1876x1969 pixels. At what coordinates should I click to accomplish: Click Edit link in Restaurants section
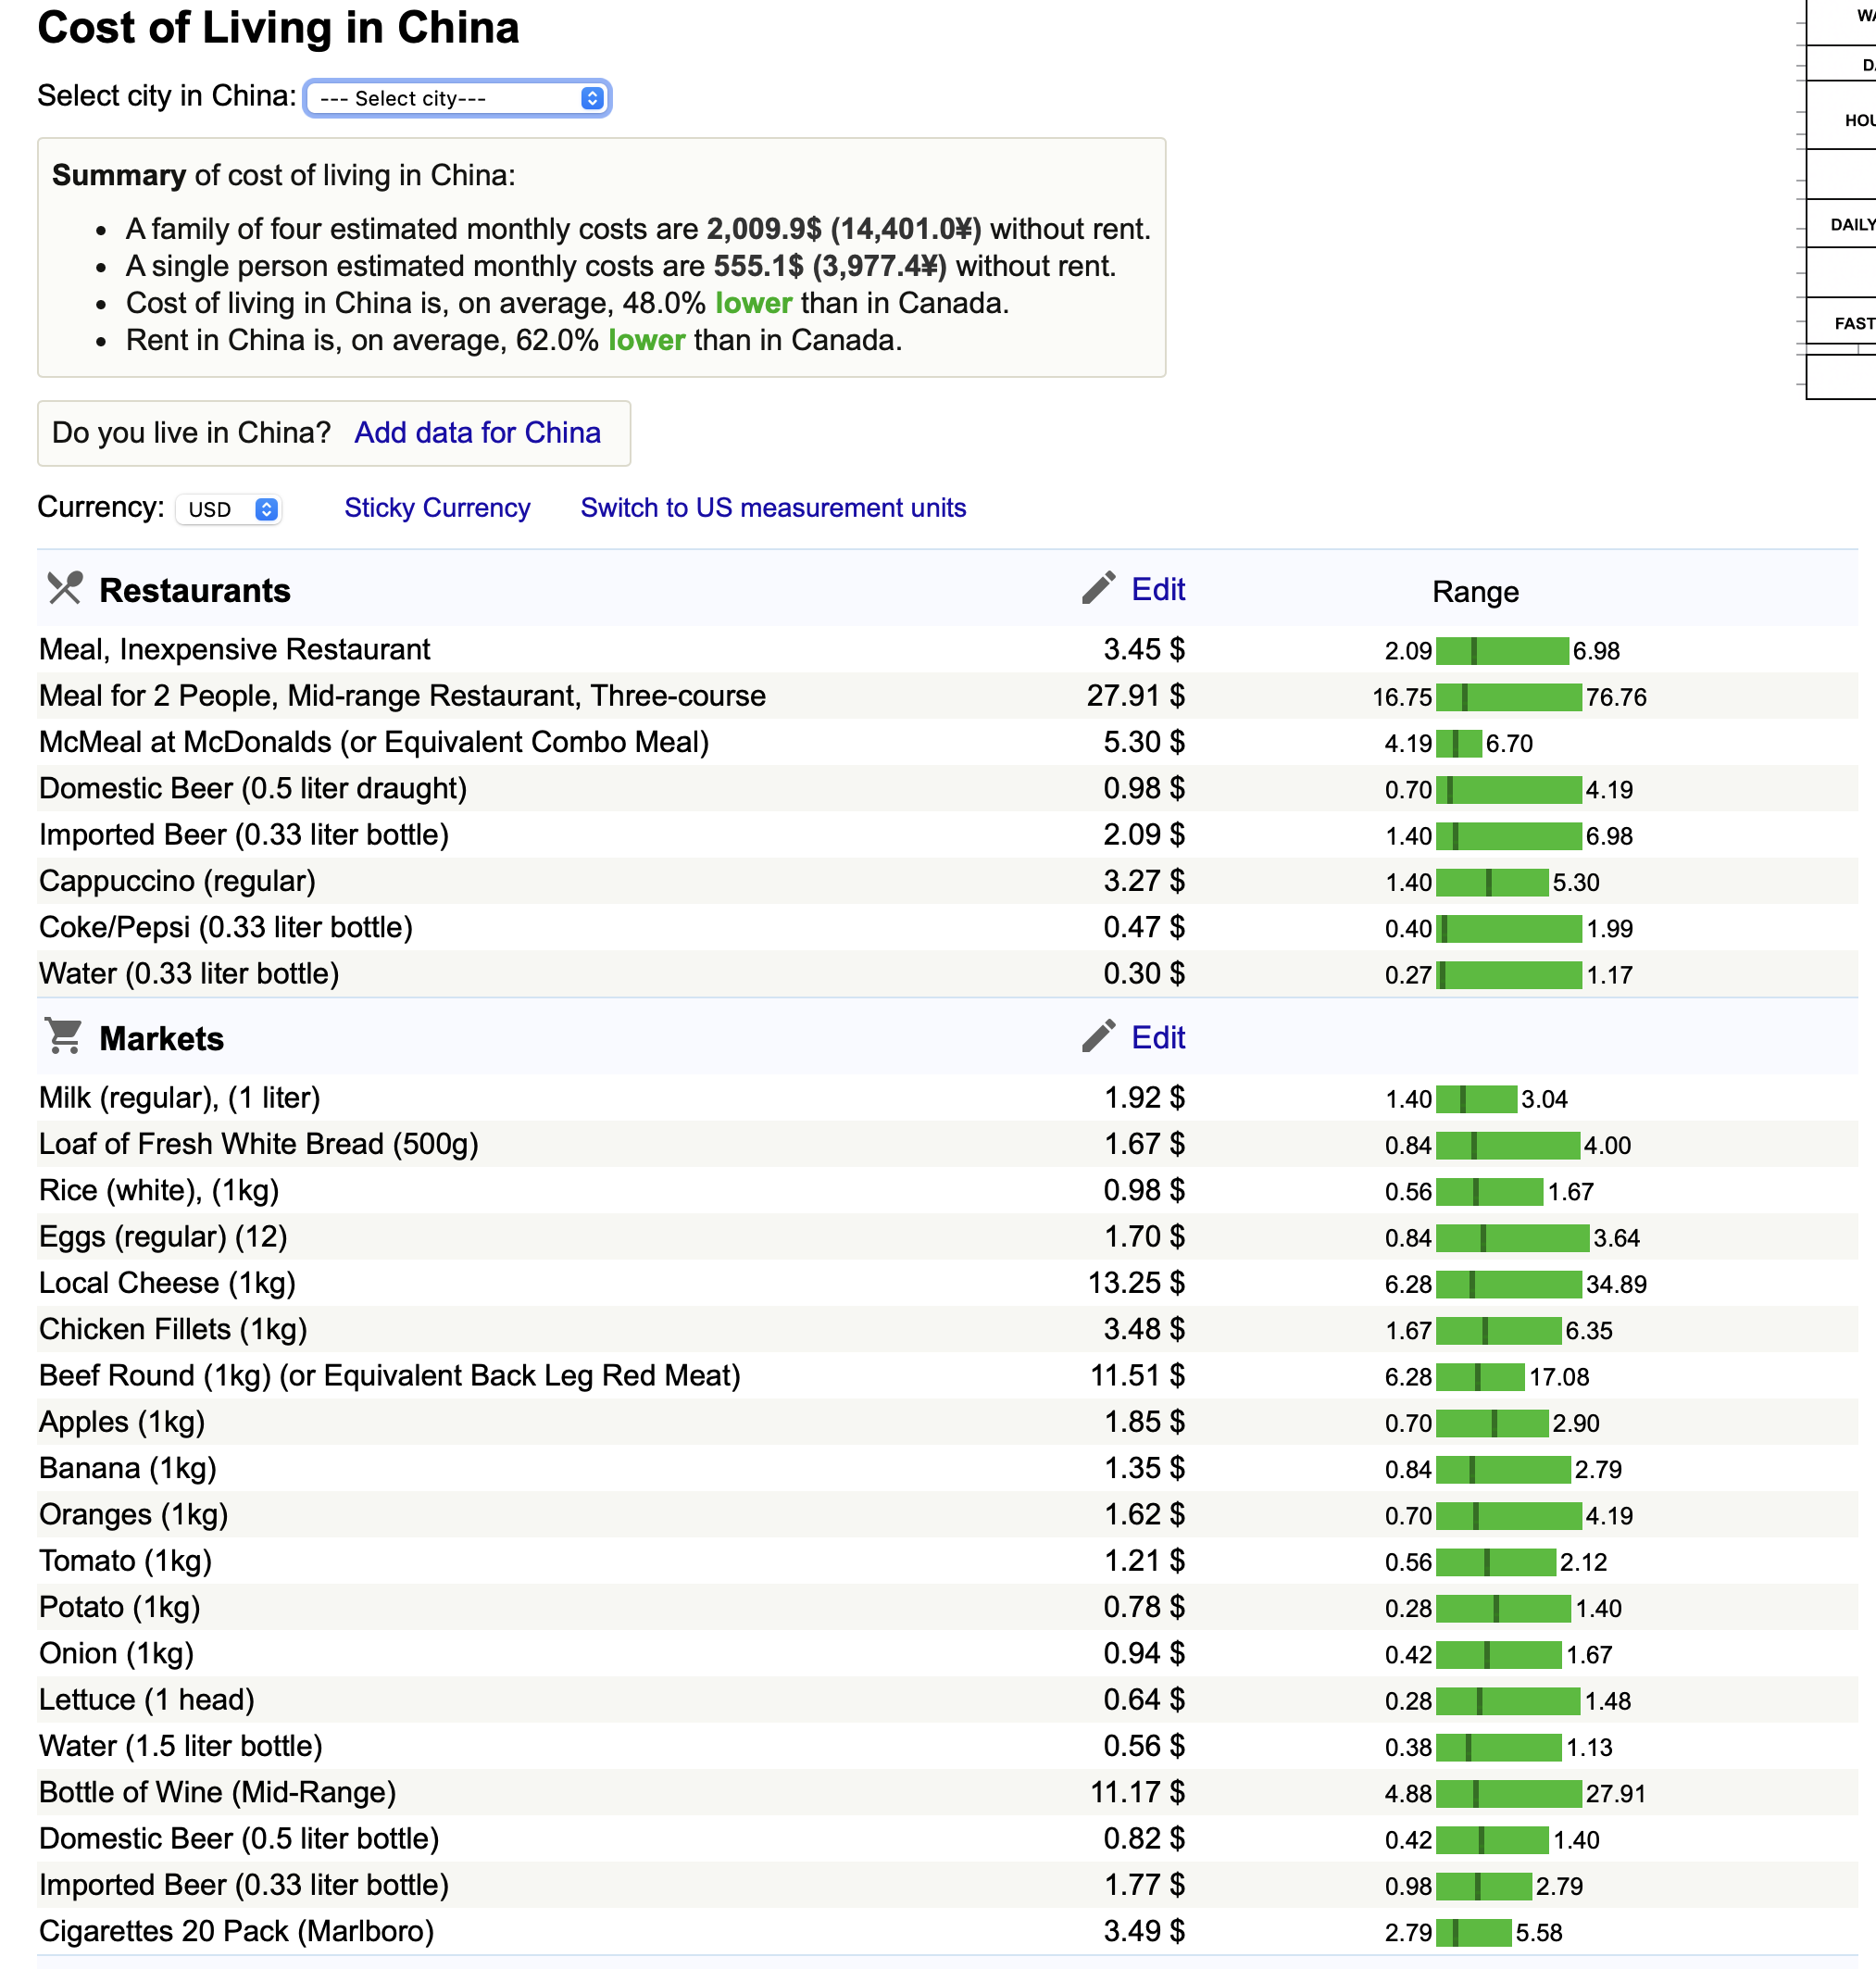click(1158, 589)
